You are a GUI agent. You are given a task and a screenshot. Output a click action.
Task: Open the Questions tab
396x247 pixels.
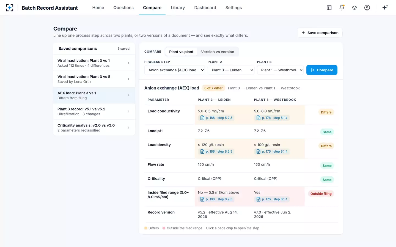(x=123, y=8)
